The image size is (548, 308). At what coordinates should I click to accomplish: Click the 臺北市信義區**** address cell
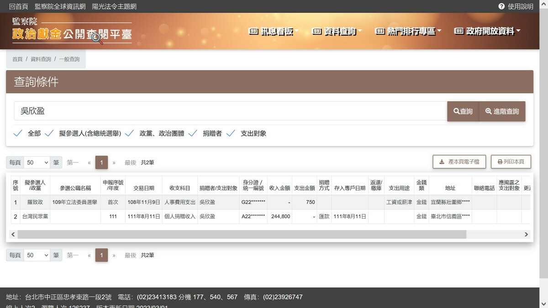[x=450, y=217]
